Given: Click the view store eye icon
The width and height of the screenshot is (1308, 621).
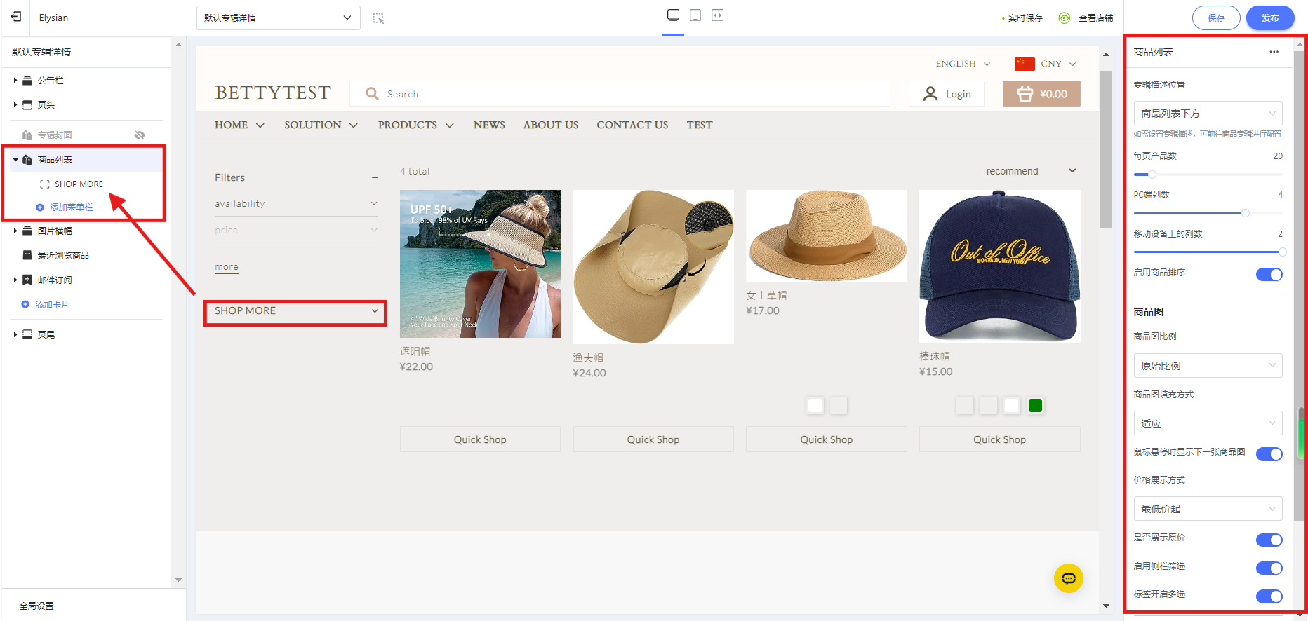Looking at the screenshot, I should pos(1065,18).
